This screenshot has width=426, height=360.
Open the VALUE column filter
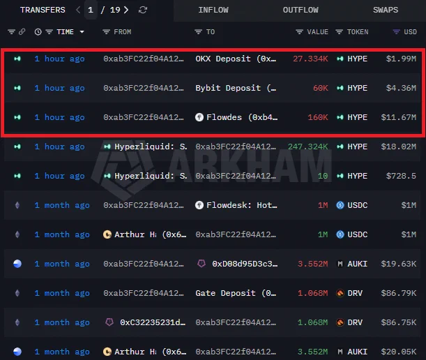299,32
